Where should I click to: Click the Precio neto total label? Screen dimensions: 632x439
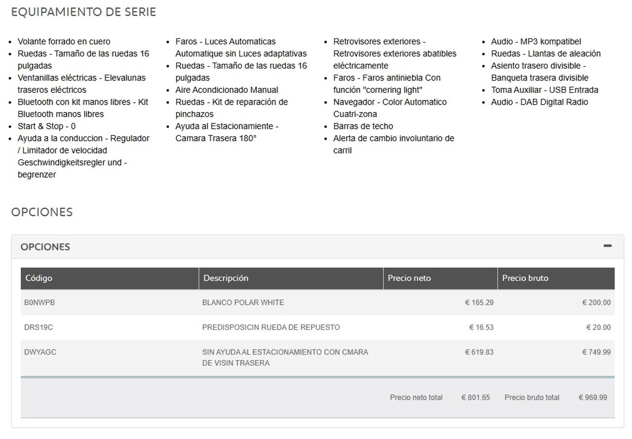point(416,398)
